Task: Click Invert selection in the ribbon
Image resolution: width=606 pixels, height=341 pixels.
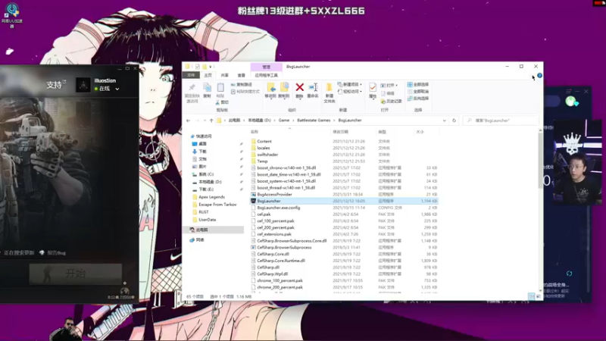Action: (418, 99)
